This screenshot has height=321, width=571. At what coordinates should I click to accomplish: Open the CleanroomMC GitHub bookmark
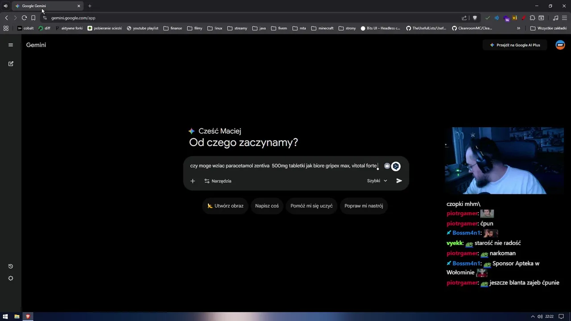(x=472, y=28)
